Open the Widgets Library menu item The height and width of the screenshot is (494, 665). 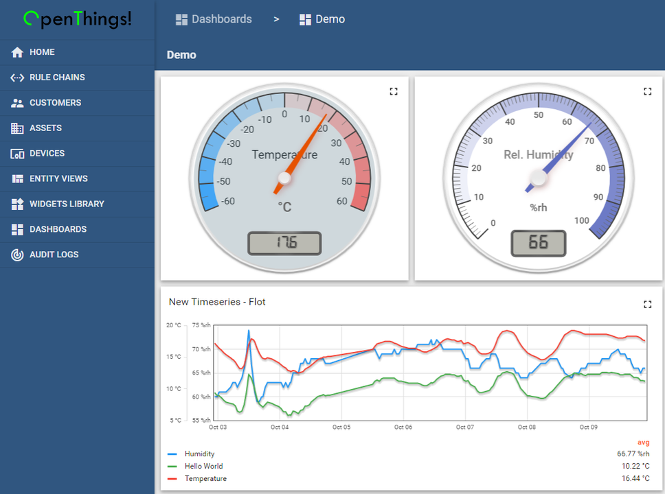67,204
